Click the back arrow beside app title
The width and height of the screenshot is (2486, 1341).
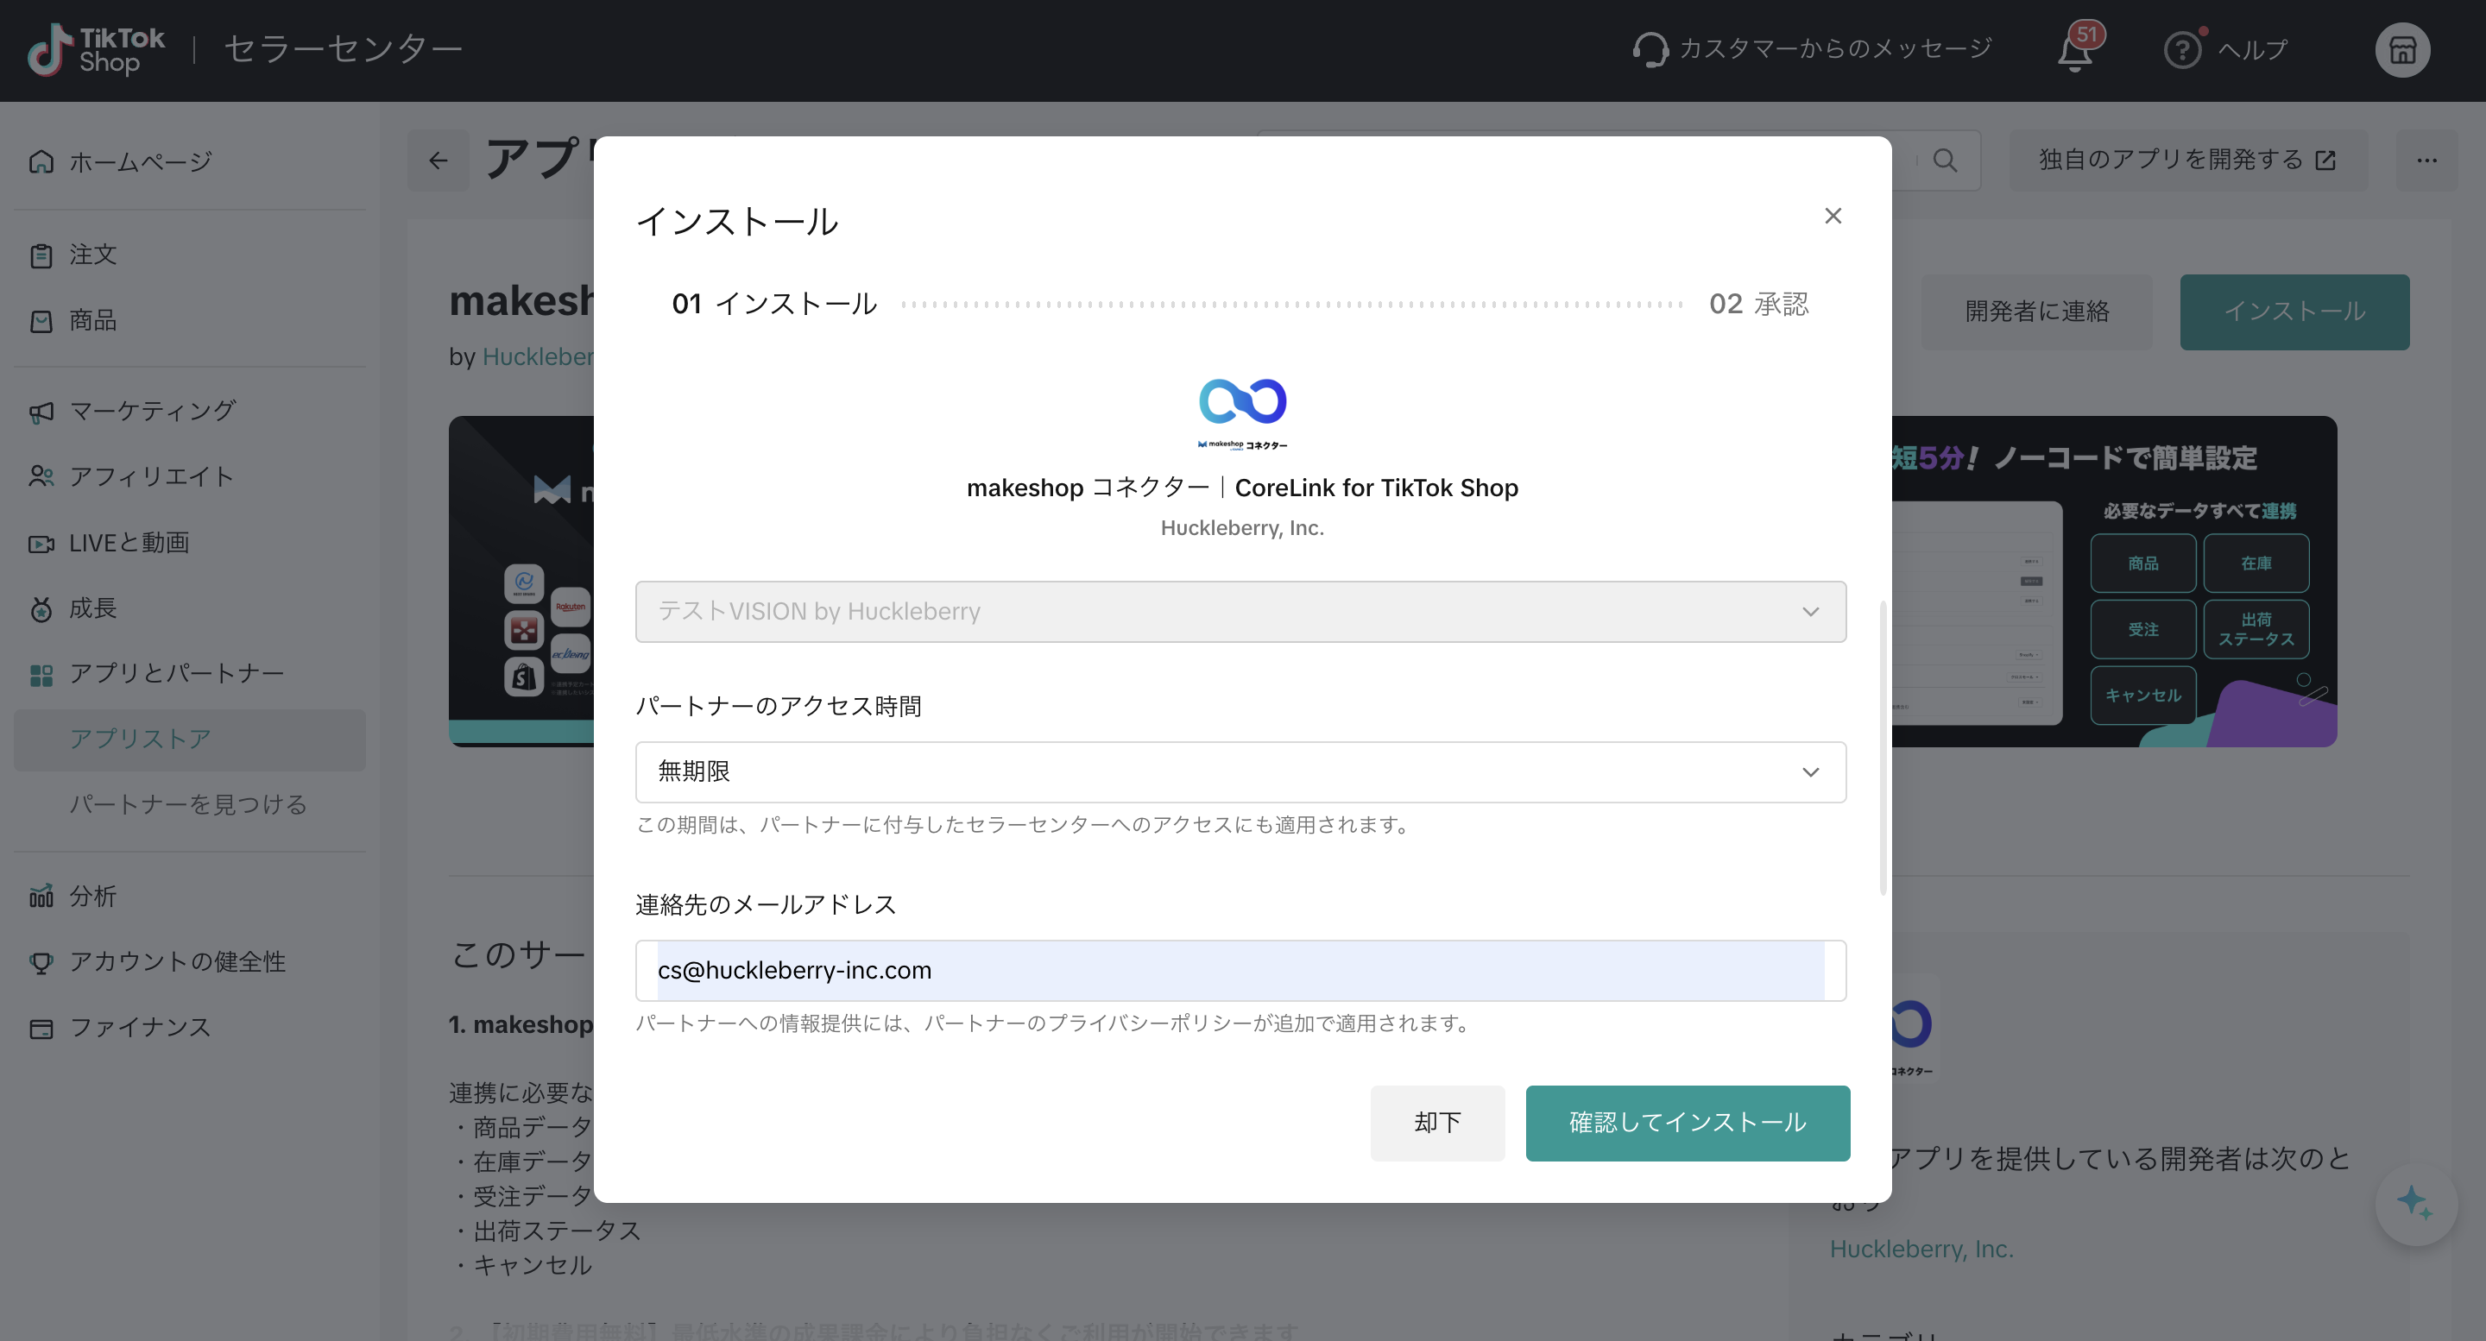coord(439,161)
